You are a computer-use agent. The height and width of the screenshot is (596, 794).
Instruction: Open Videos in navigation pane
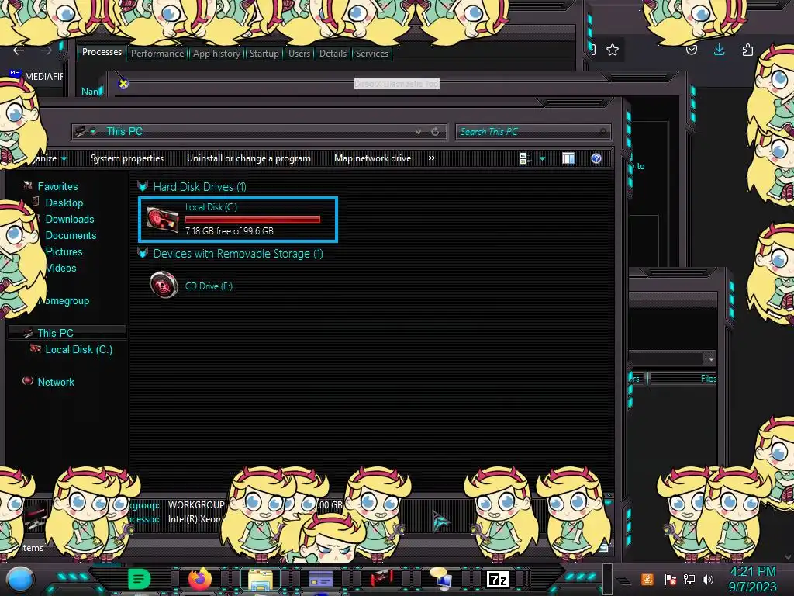[61, 268]
